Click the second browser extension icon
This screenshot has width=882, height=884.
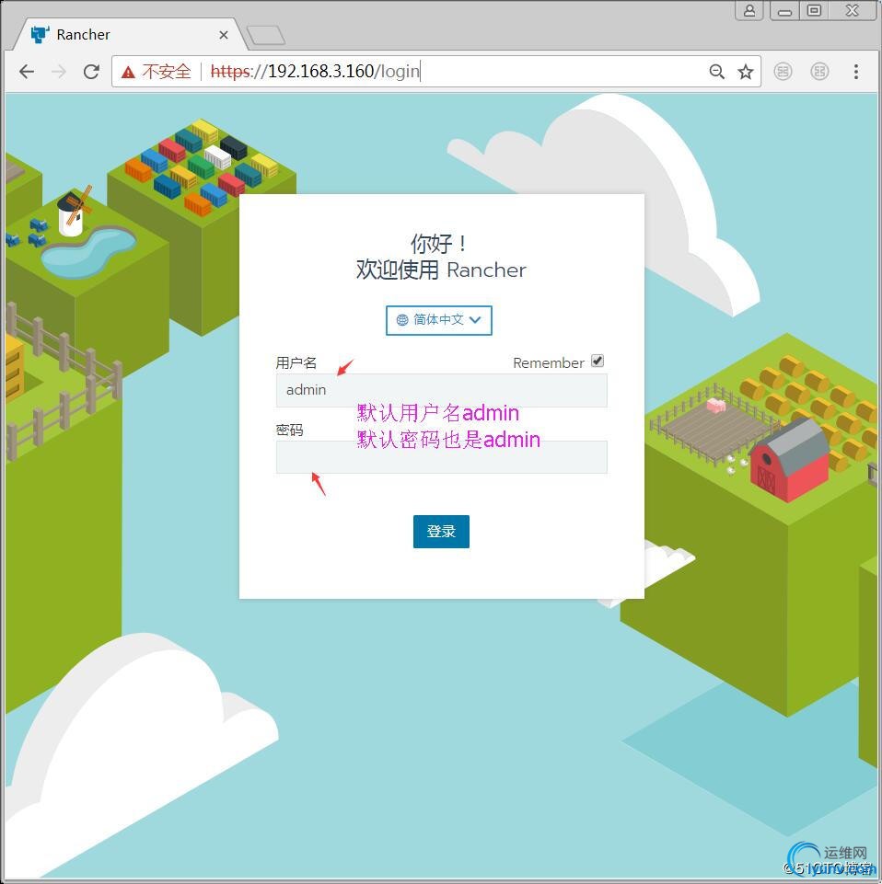tap(819, 72)
